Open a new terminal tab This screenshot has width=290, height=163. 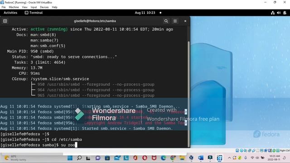click(x=5, y=21)
